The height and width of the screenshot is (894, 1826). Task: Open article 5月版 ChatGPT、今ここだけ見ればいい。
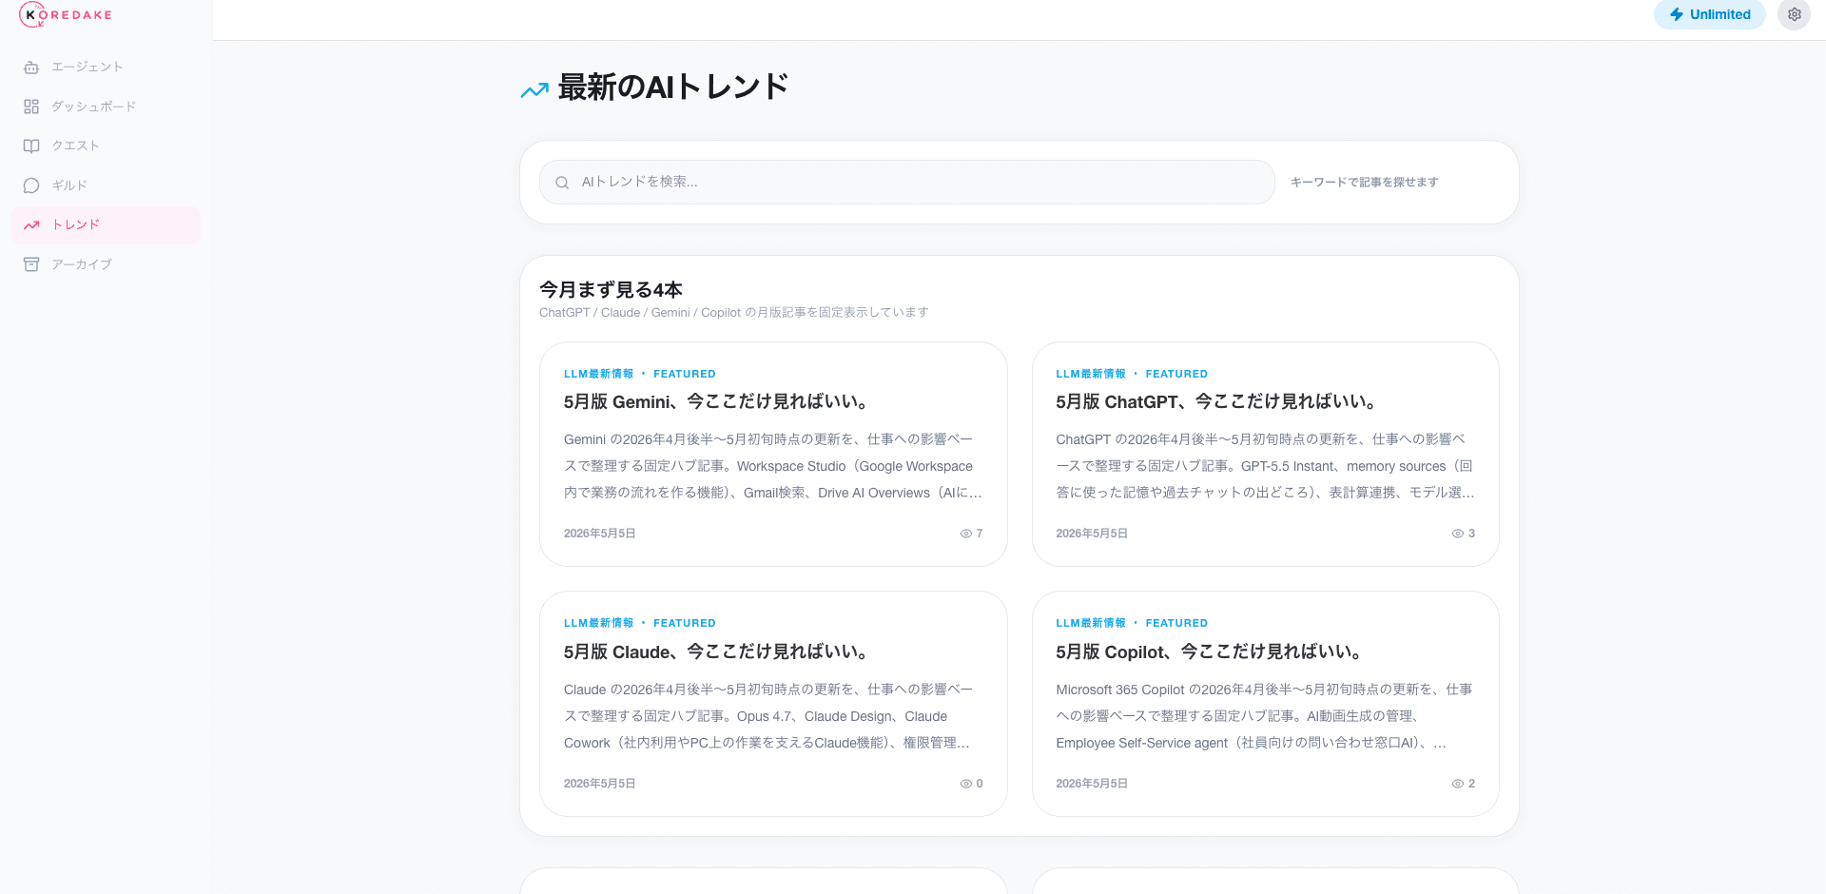[1215, 401]
